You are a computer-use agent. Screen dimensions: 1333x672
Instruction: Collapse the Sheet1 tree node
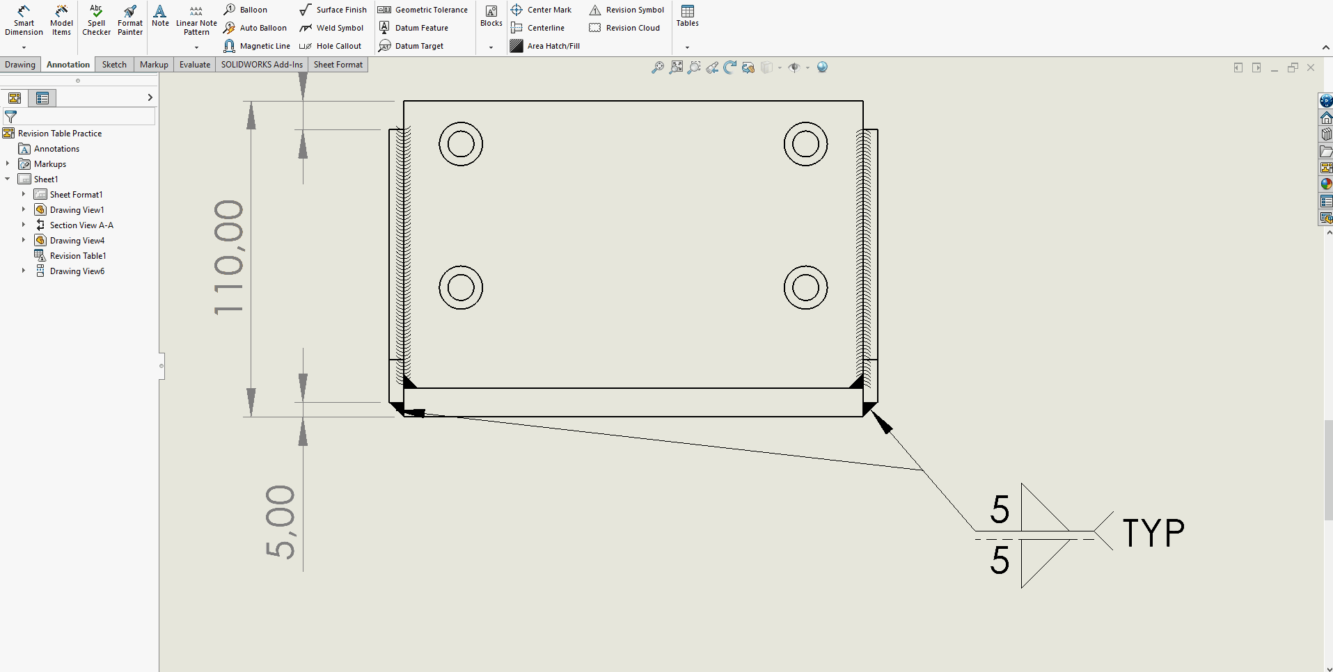[x=8, y=179]
